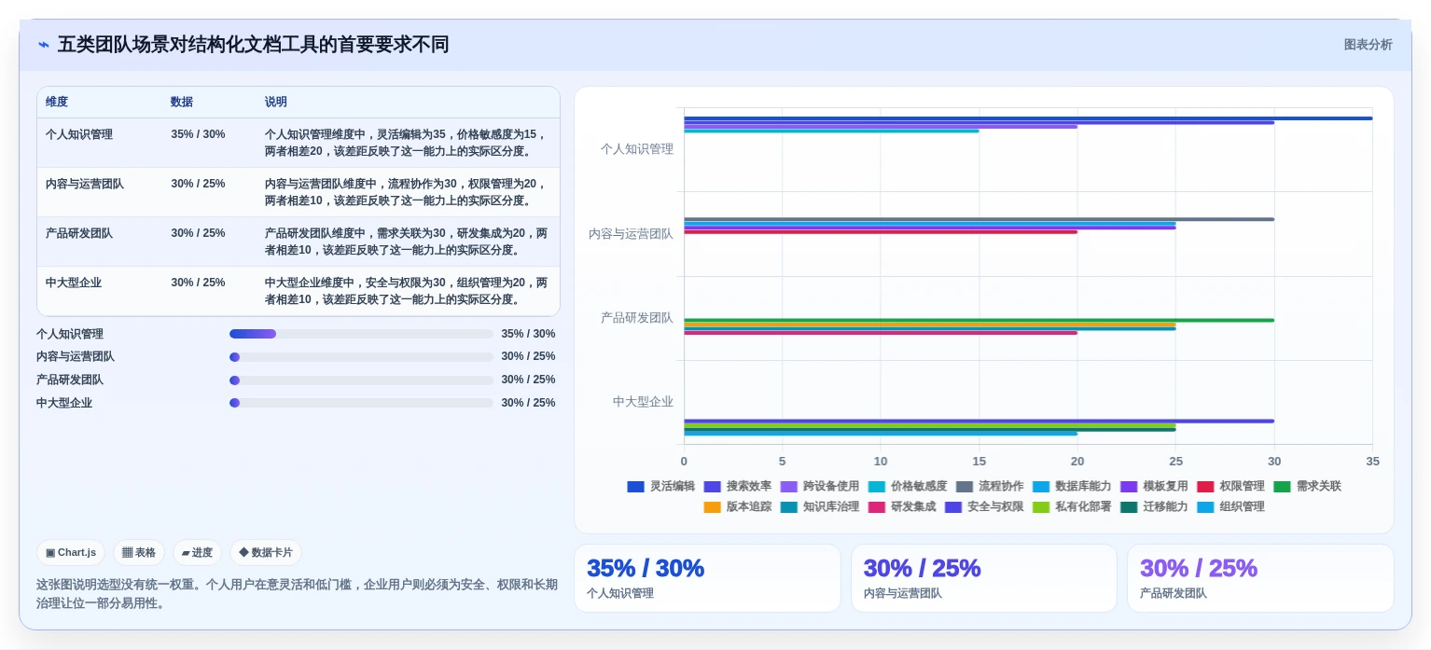The height and width of the screenshot is (650, 1431).
Task: Click the 数据 column header
Action: 182,102
